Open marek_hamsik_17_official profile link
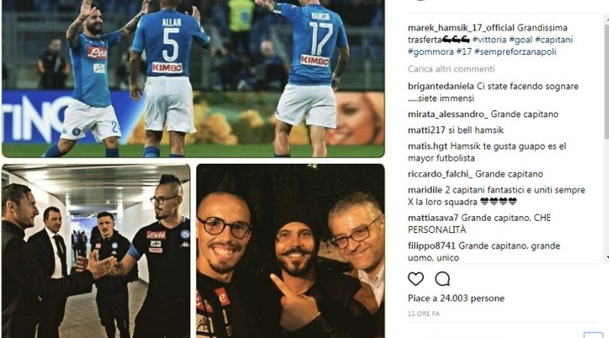The width and height of the screenshot is (609, 338). tap(461, 28)
